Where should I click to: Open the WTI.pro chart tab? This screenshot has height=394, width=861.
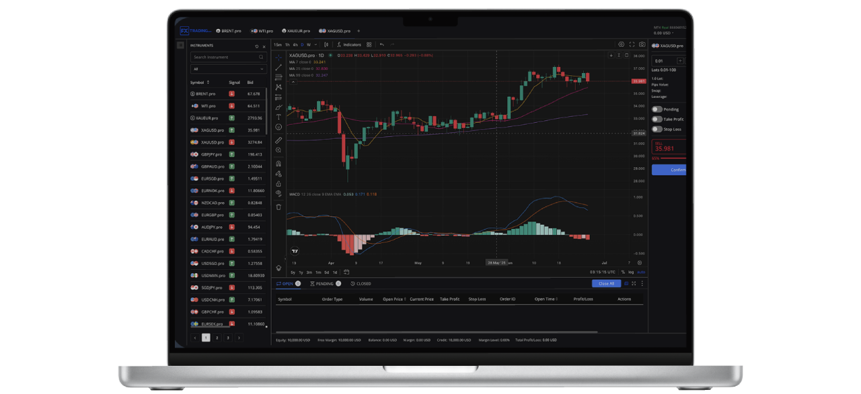coord(262,30)
